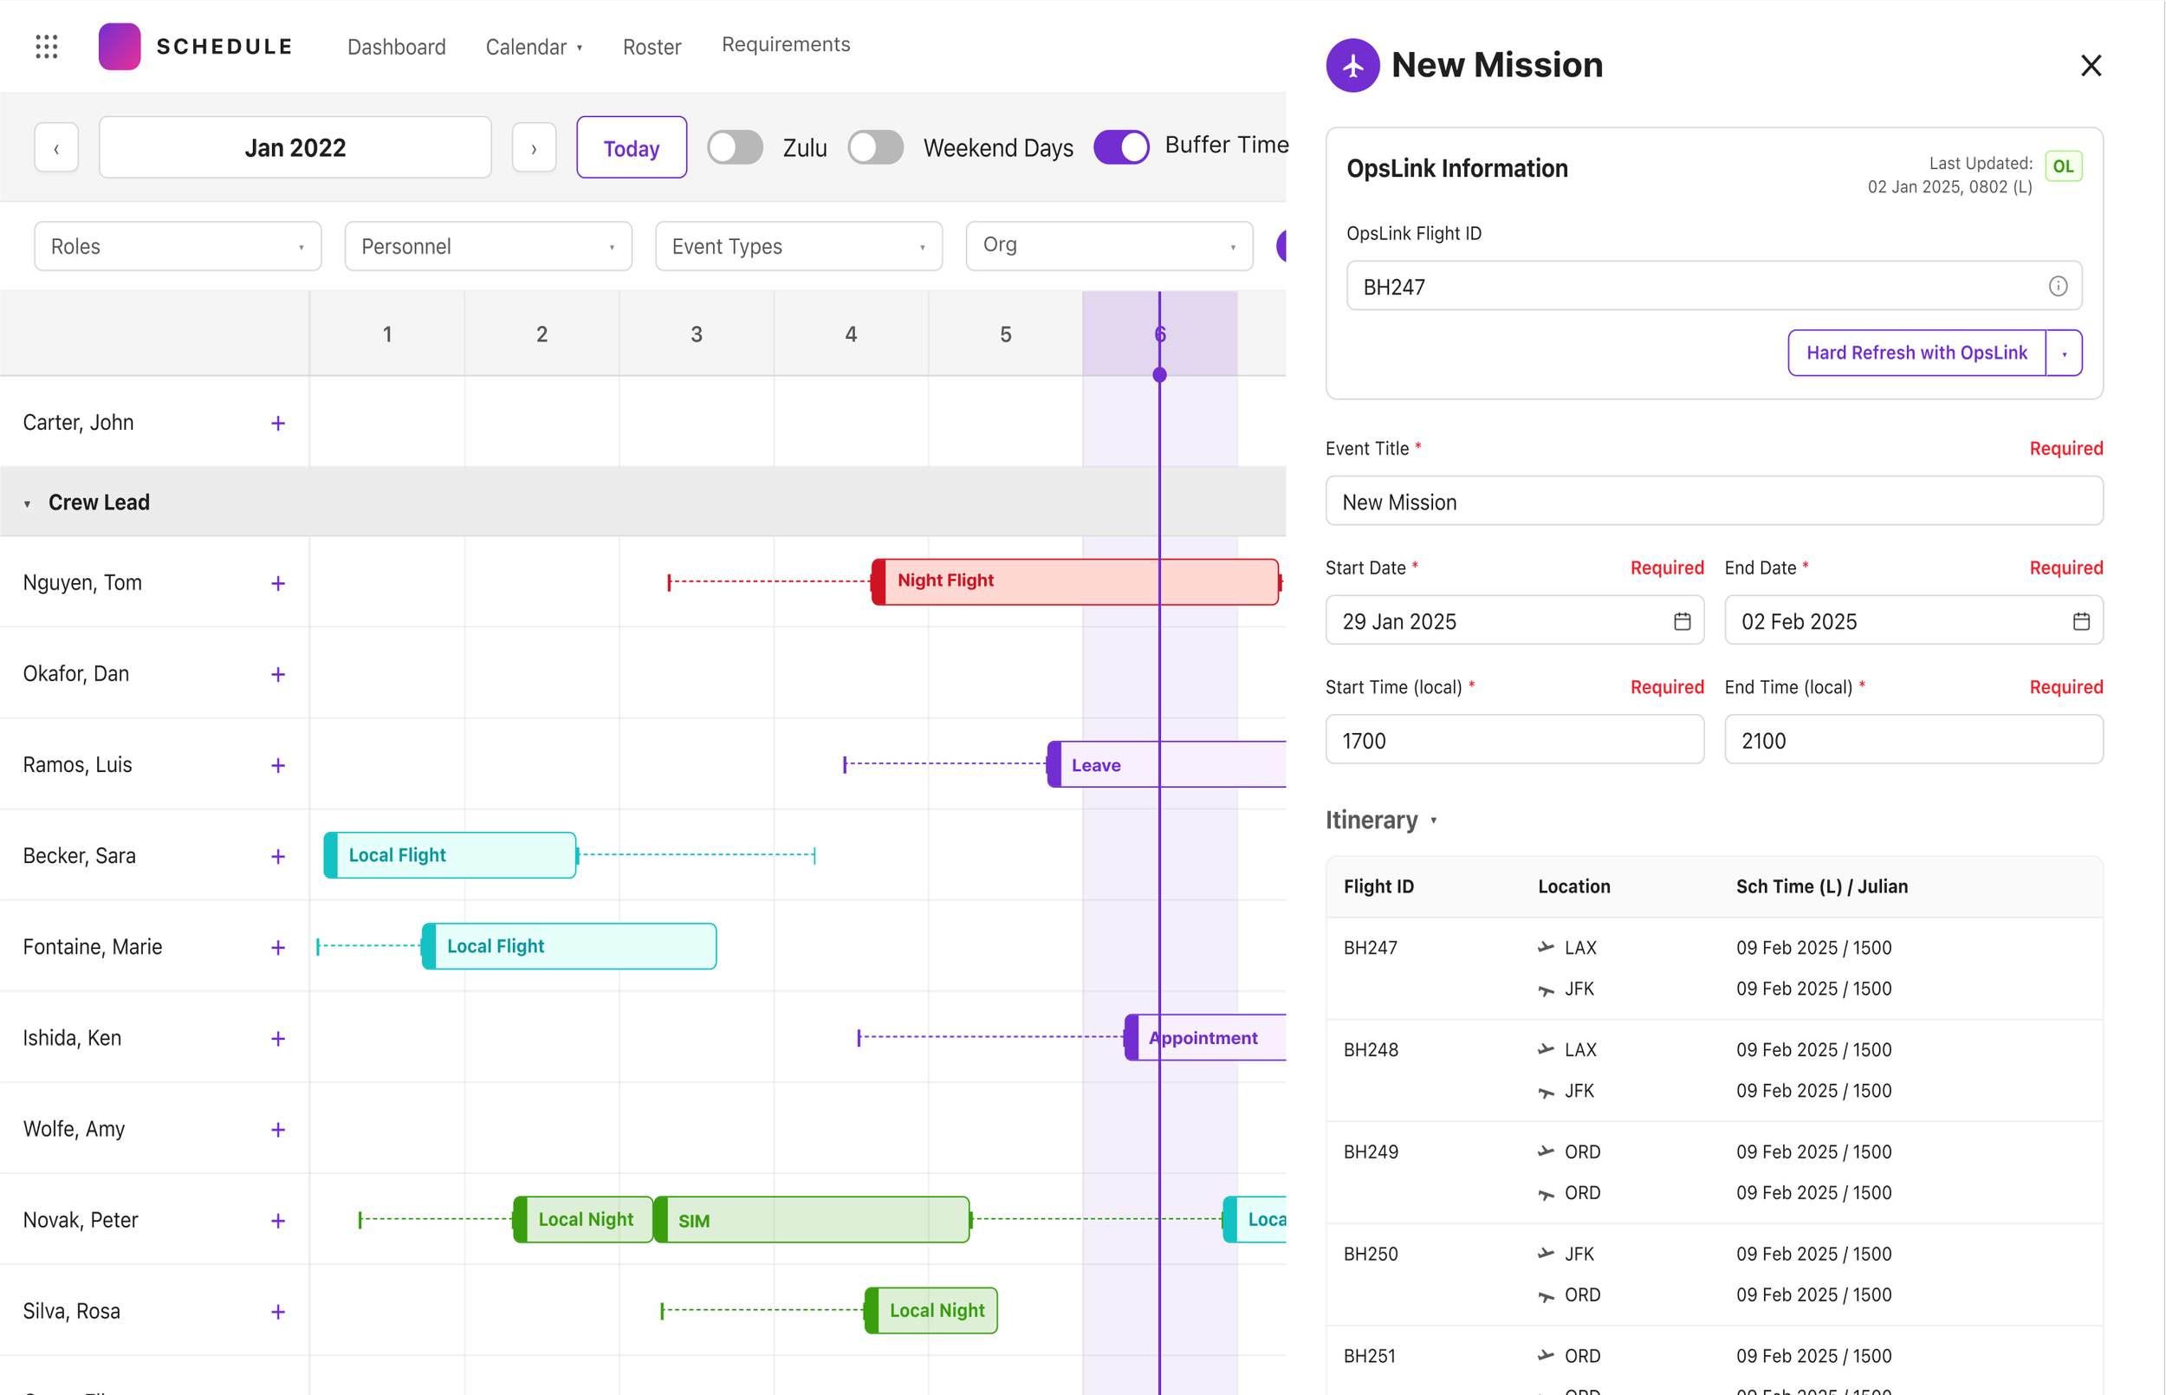Click BH249 departure plane icon for ORD
This screenshot has width=2166, height=1395.
(x=1546, y=1152)
